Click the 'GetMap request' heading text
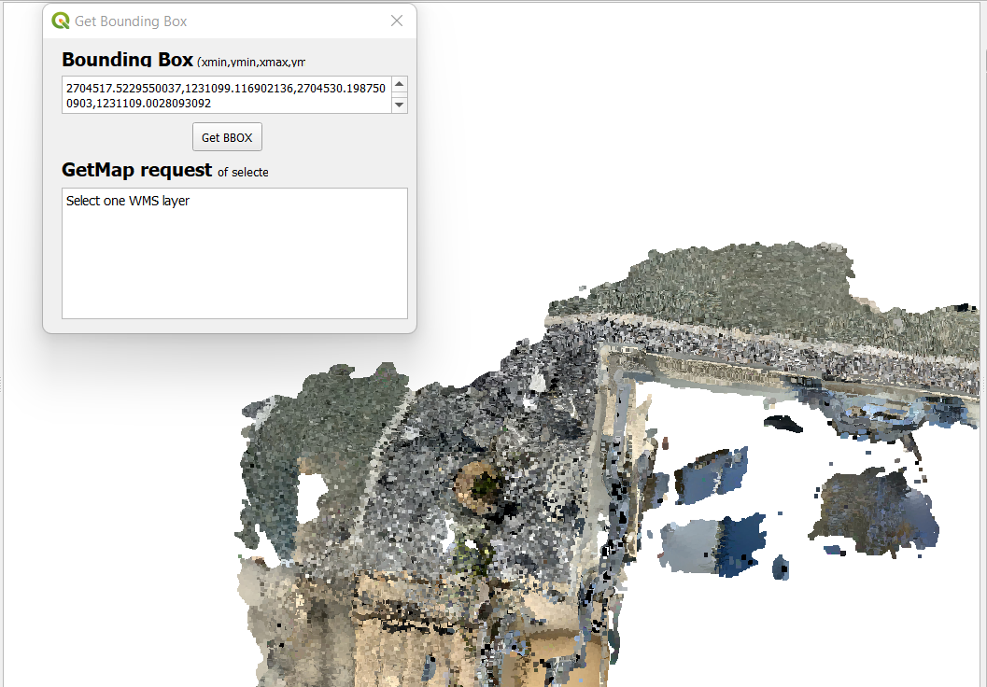Screen dimensions: 987x687 (x=136, y=170)
